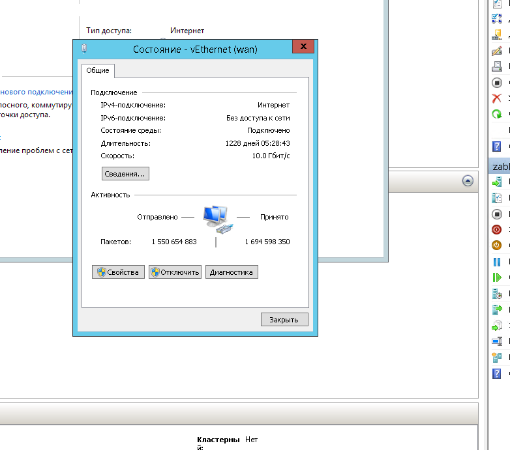Click the Закрыть button
Viewport: 510px width, 450px height.
284,320
